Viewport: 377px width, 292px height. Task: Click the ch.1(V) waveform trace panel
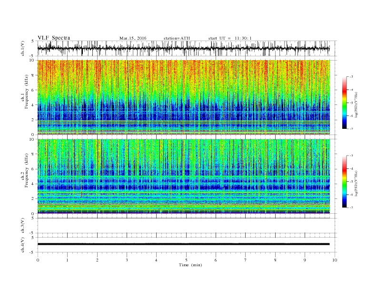(x=187, y=48)
